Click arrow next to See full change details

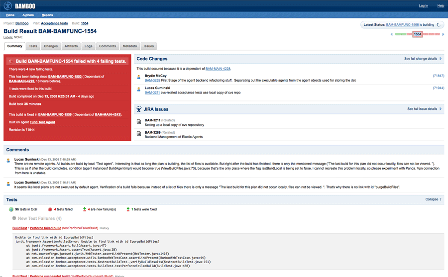pyautogui.click(x=441, y=59)
